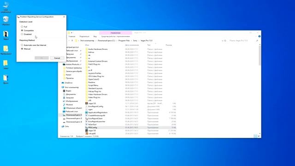Select the ErrorReportLauncher application file

[97, 121]
